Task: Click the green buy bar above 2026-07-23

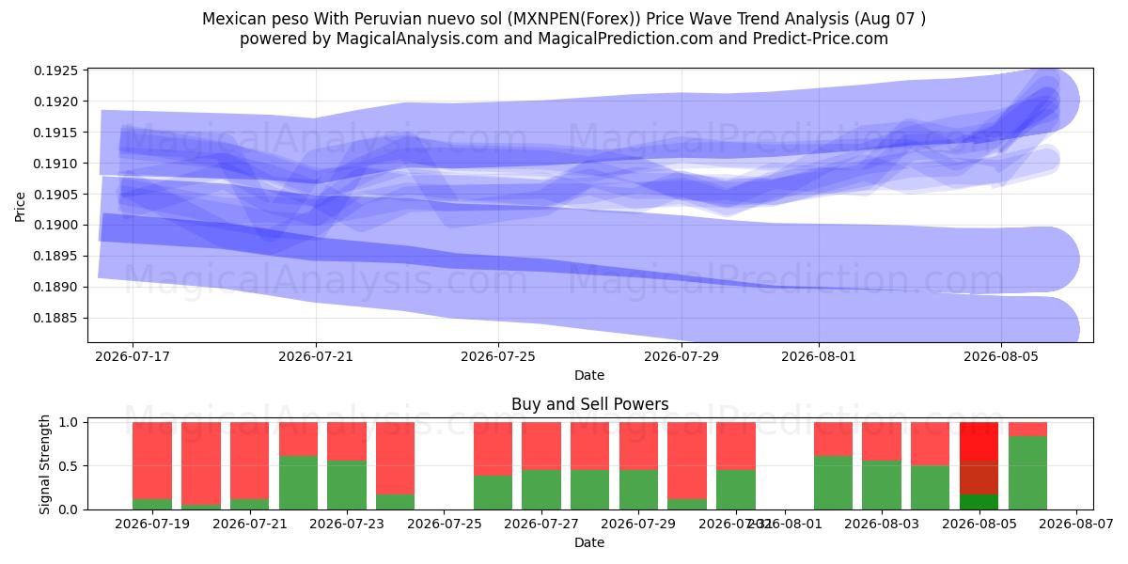Action: click(x=347, y=485)
